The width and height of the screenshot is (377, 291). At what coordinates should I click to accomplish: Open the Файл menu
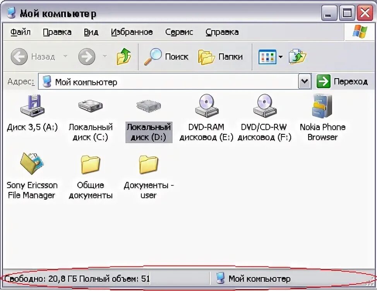point(21,32)
